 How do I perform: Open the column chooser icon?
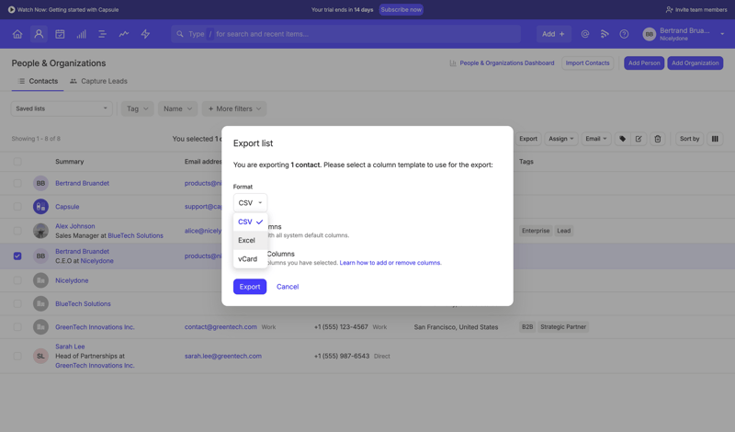[715, 139]
